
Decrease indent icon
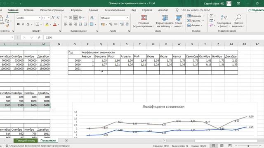tap(81, 24)
